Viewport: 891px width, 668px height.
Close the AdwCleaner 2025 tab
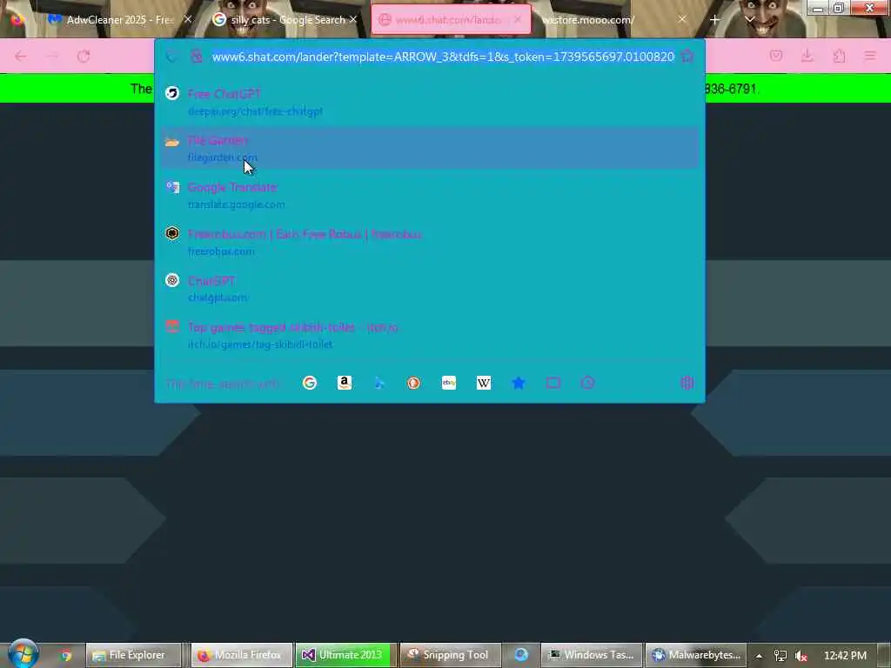coord(188,19)
